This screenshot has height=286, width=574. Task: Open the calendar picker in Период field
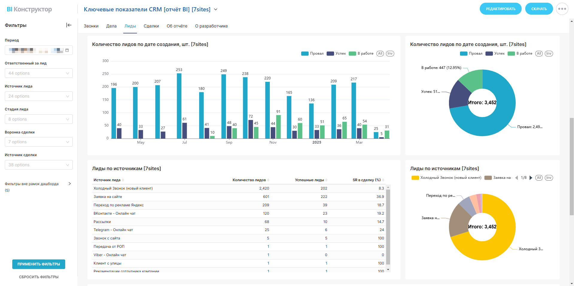[67, 50]
